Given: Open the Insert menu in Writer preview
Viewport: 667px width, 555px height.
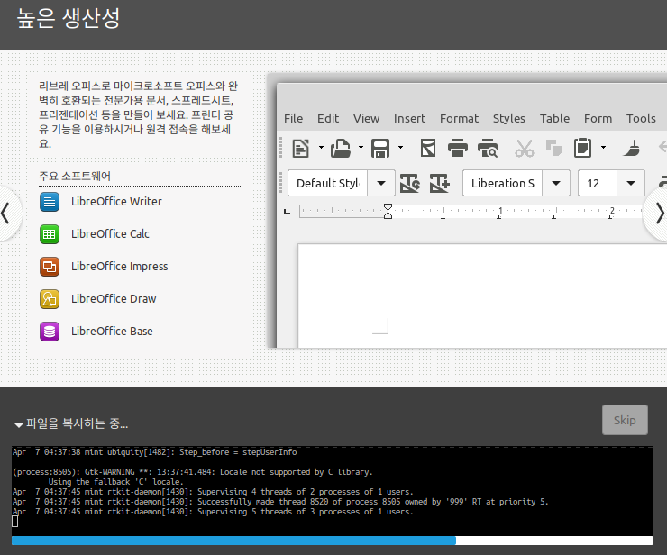Looking at the screenshot, I should (x=409, y=119).
